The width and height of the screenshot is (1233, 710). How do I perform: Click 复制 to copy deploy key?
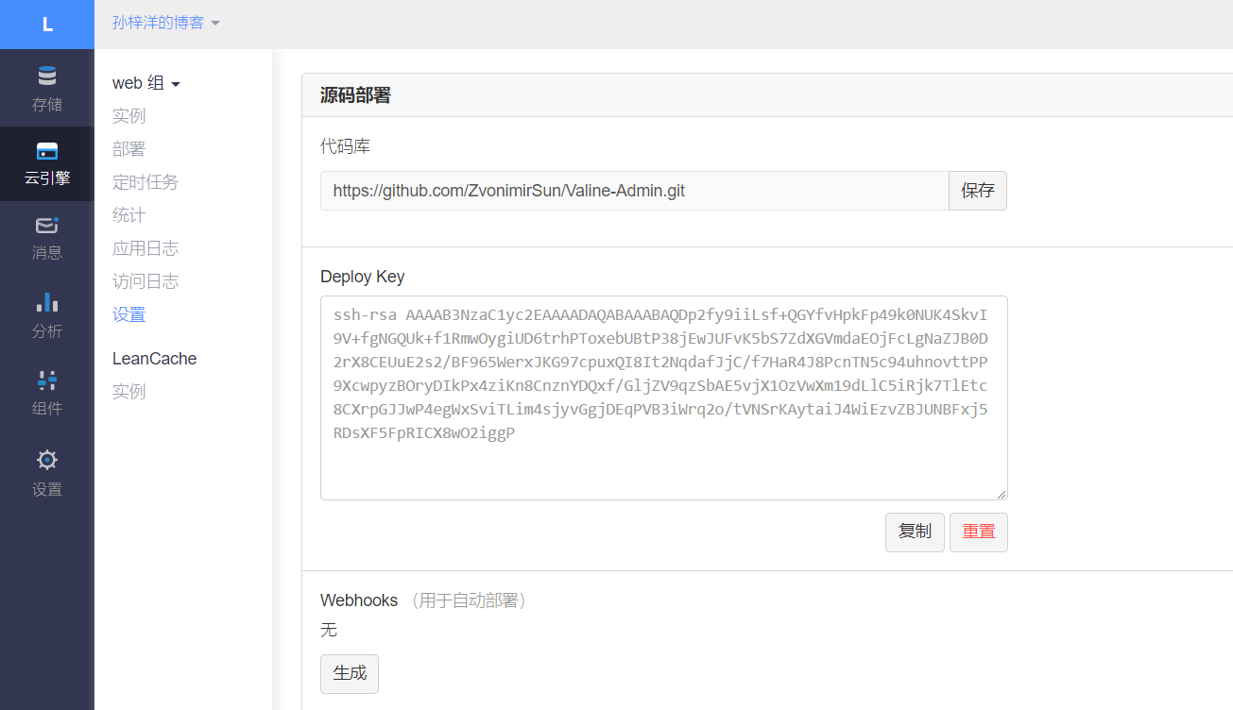pos(914,532)
